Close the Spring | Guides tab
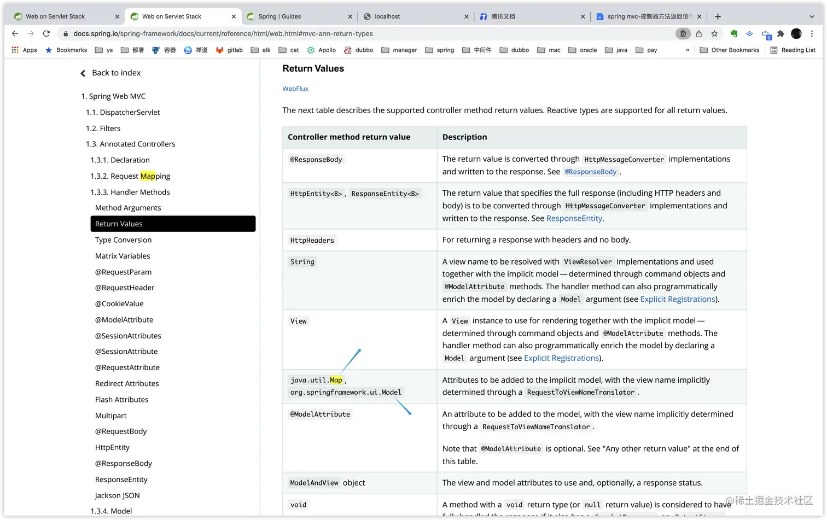This screenshot has width=827, height=520. 350,16
